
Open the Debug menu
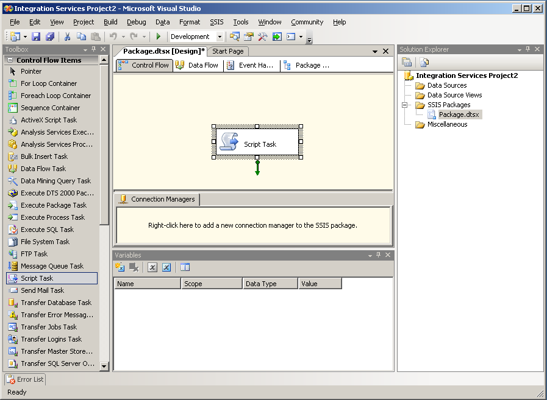click(x=137, y=22)
